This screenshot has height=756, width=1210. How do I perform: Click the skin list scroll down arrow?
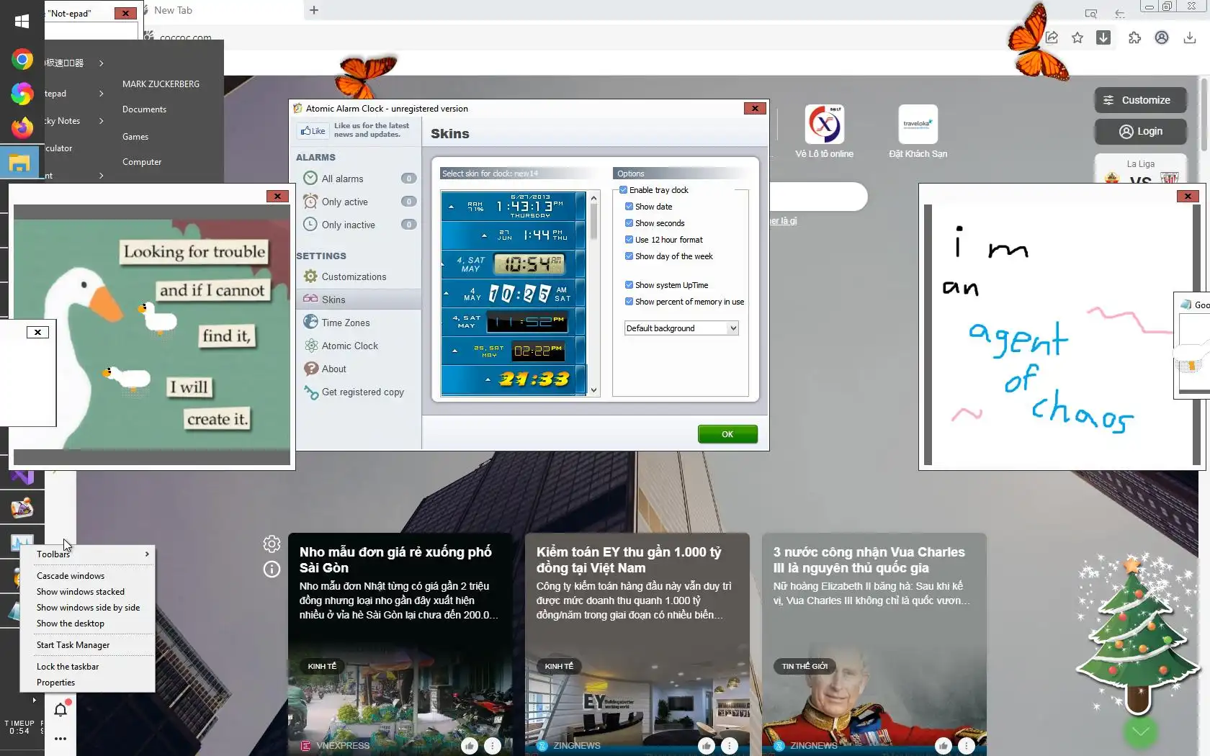(x=593, y=390)
